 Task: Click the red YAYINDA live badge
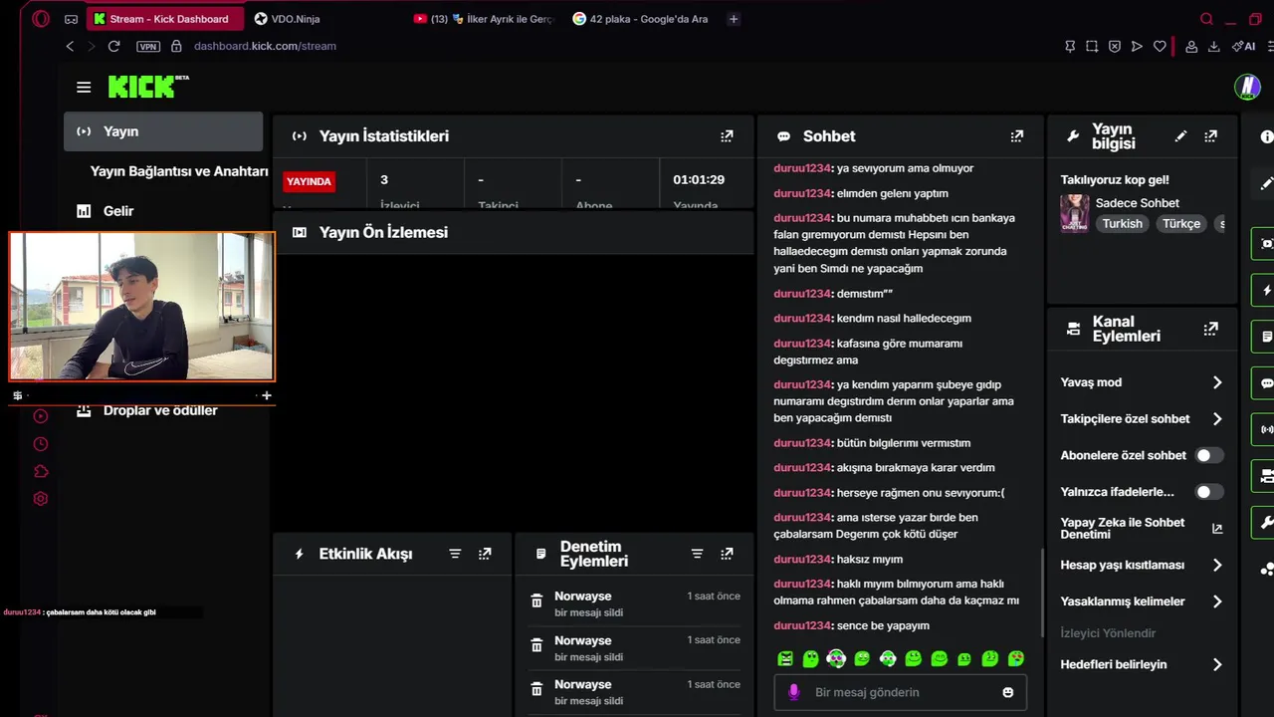[309, 182]
